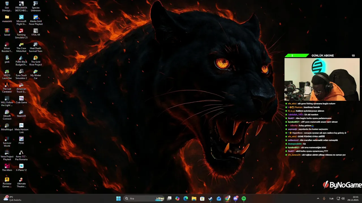Viewport: 362px width, 203px height.
Task: Click the chat username seymenjk
Action: click(x=292, y=129)
